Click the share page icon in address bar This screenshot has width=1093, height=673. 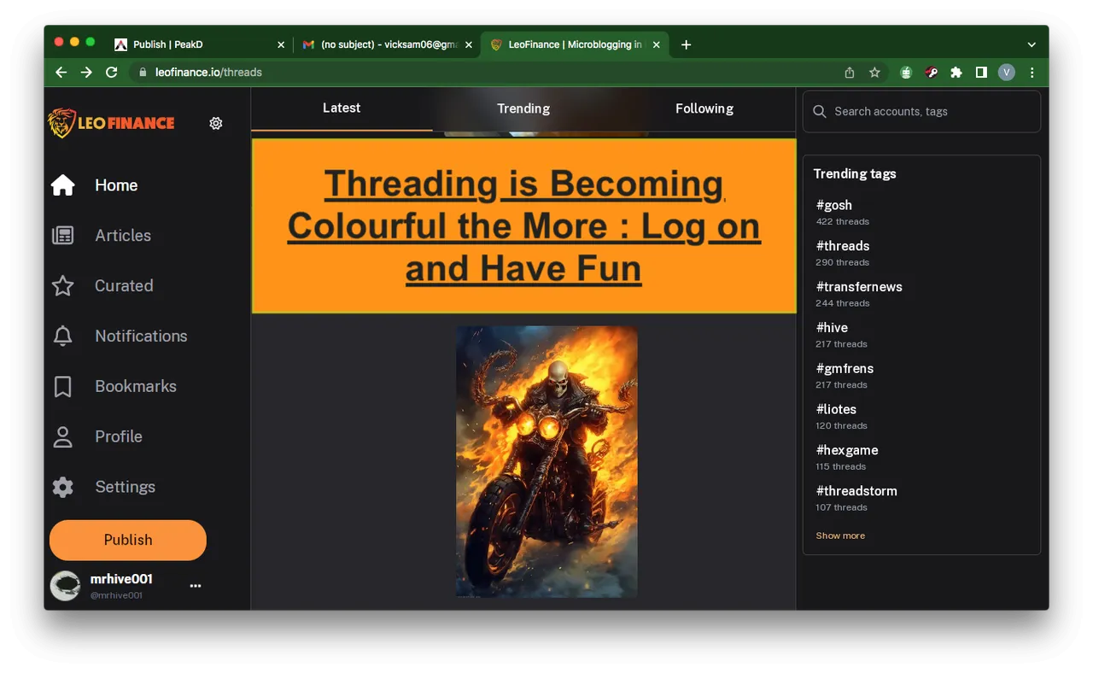point(850,73)
